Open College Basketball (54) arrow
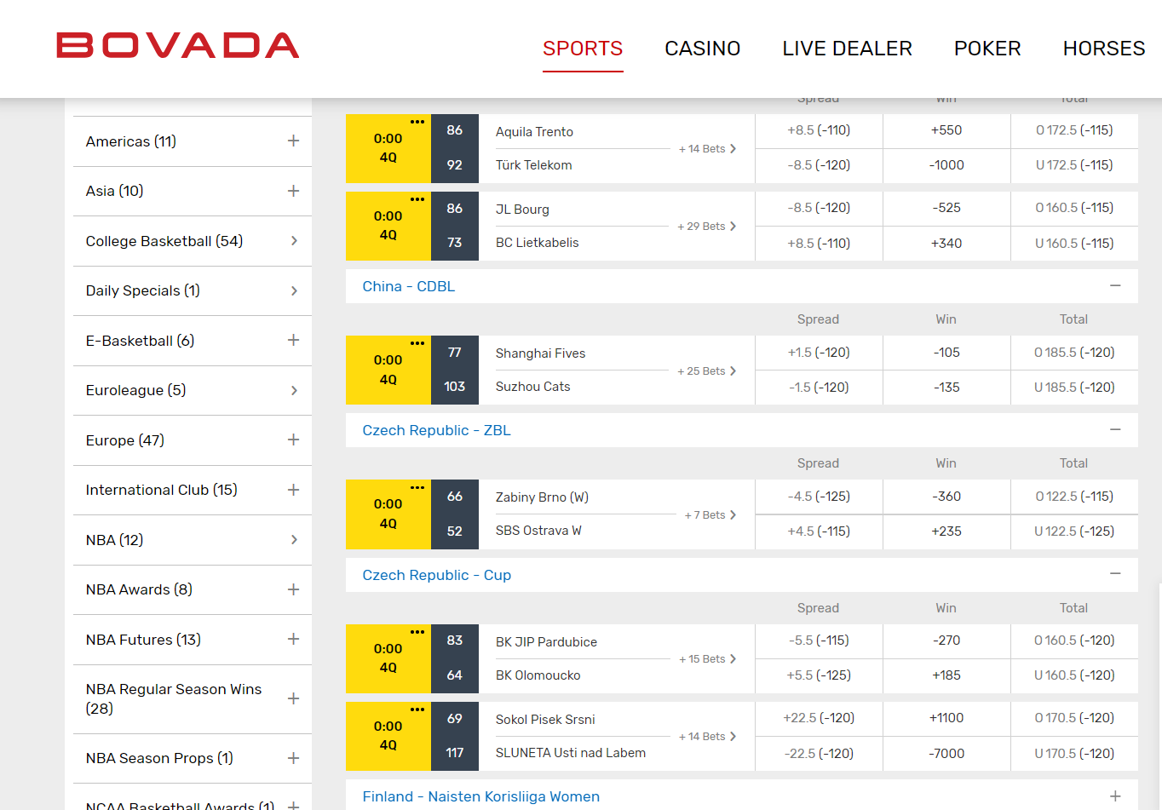The height and width of the screenshot is (810, 1162). [x=294, y=241]
